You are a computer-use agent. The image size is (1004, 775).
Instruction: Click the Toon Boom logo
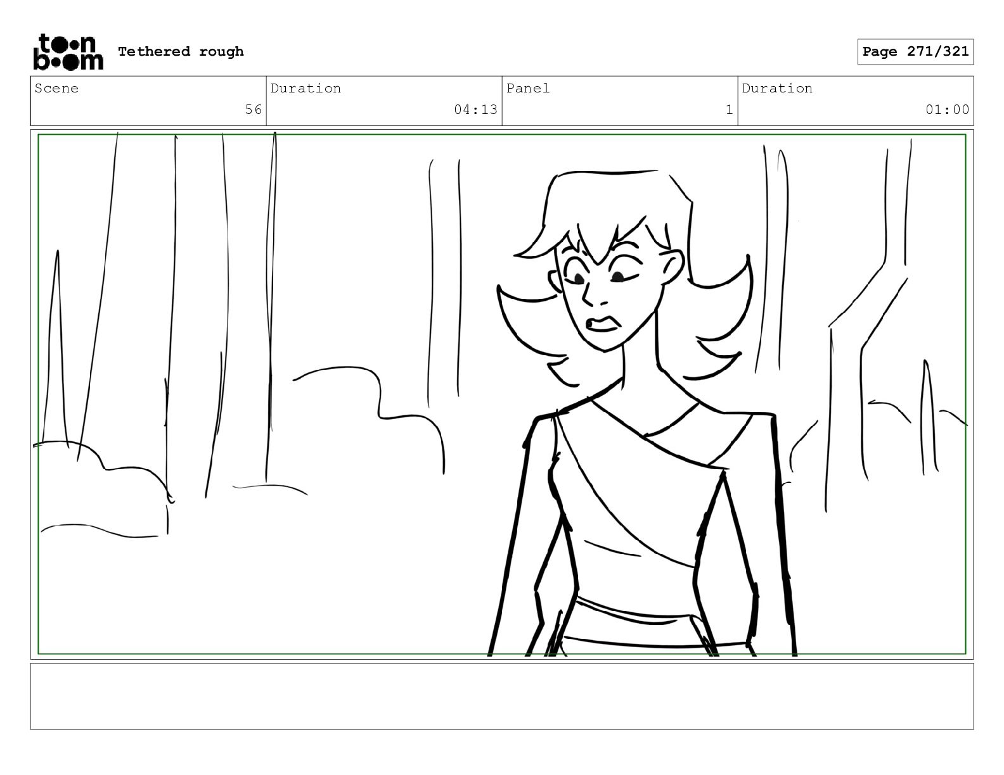(68, 51)
